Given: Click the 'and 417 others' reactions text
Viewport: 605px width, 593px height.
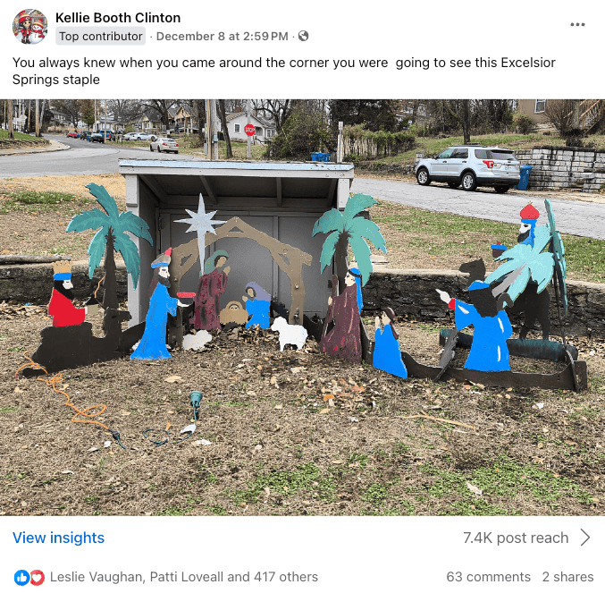Looking at the screenshot, I should 273,577.
